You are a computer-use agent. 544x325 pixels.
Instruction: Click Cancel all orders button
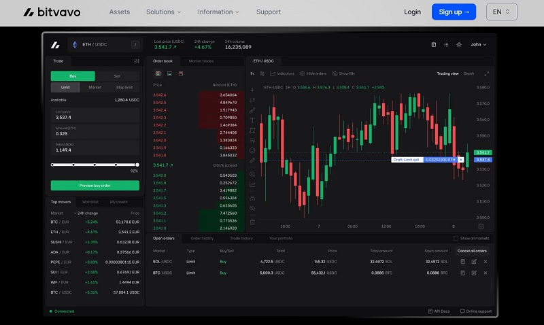pos(472,251)
